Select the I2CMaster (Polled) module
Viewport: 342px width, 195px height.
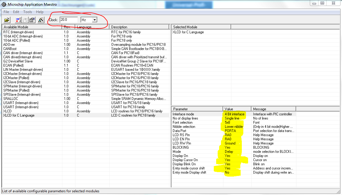(86, 78)
